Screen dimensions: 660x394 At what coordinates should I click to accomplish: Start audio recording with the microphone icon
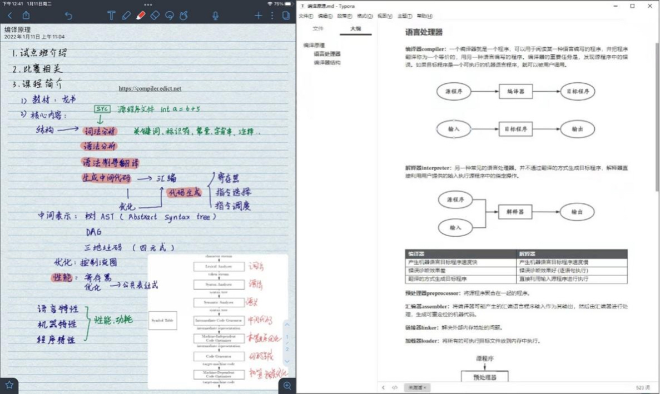tap(216, 16)
